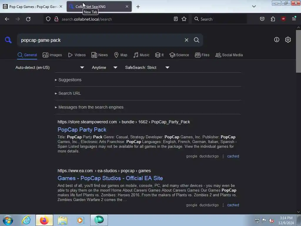The width and height of the screenshot is (301, 226).
Task: Open the language Auto-detect (en-US) dropdown
Action: [50, 67]
